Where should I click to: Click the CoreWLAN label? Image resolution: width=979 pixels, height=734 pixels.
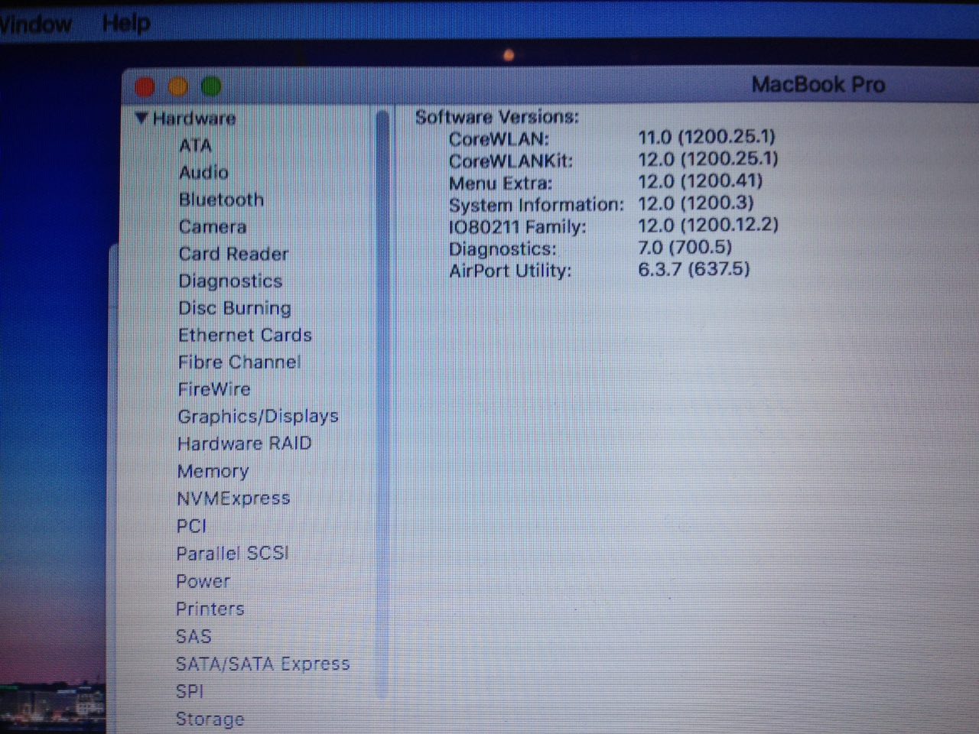coord(499,139)
